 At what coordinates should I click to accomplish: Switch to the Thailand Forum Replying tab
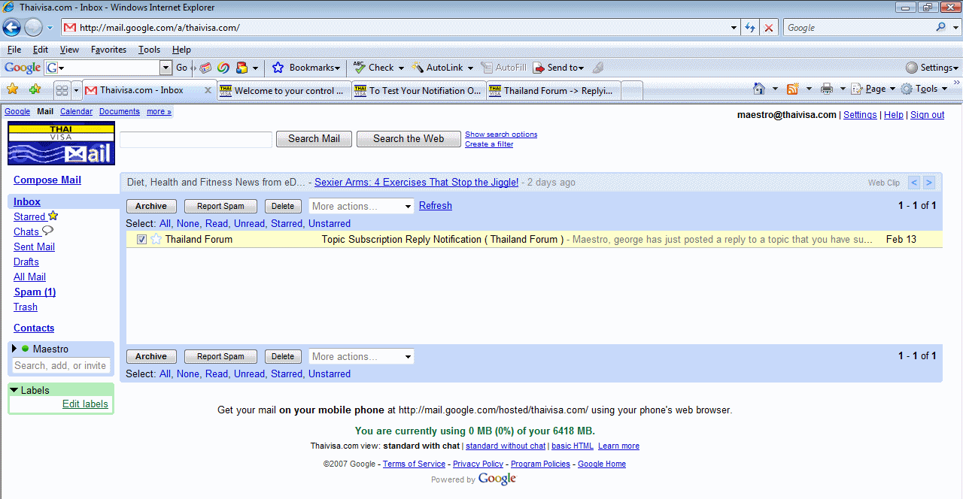(554, 90)
